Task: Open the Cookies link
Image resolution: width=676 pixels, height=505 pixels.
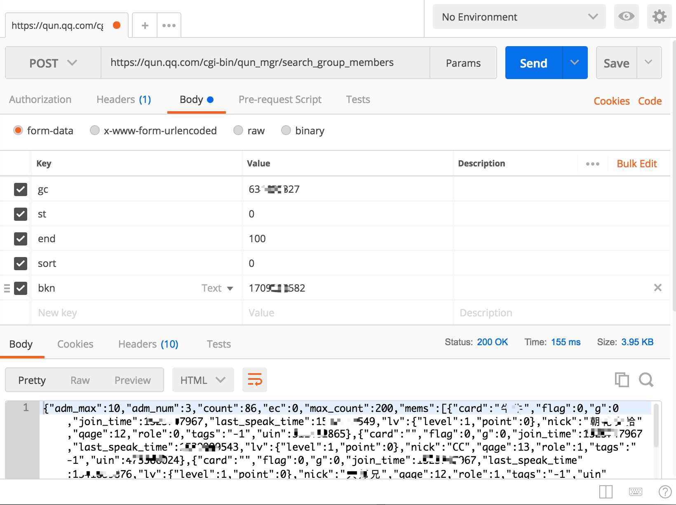Action: pyautogui.click(x=611, y=101)
